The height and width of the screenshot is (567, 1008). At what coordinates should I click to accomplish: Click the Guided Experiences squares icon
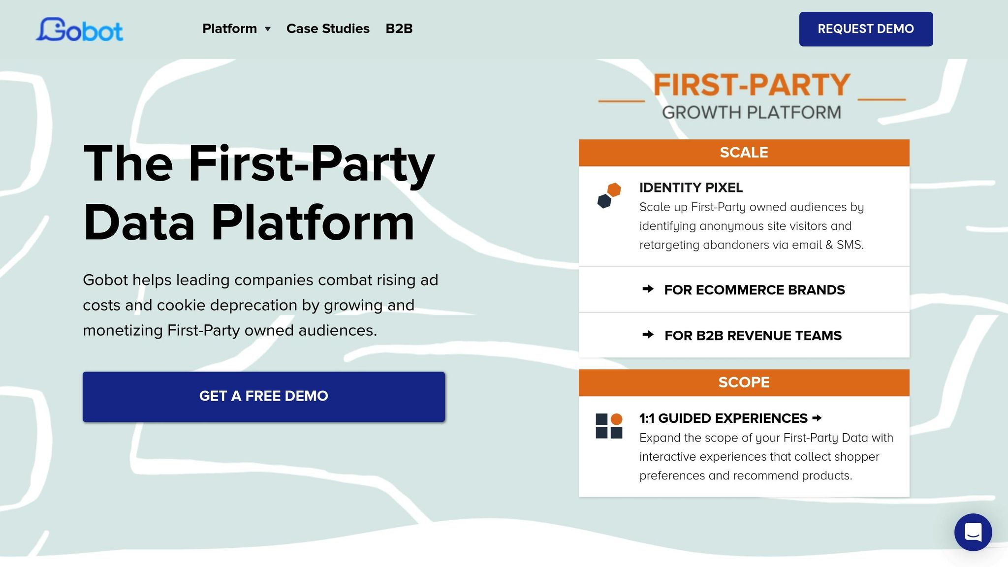click(x=609, y=426)
